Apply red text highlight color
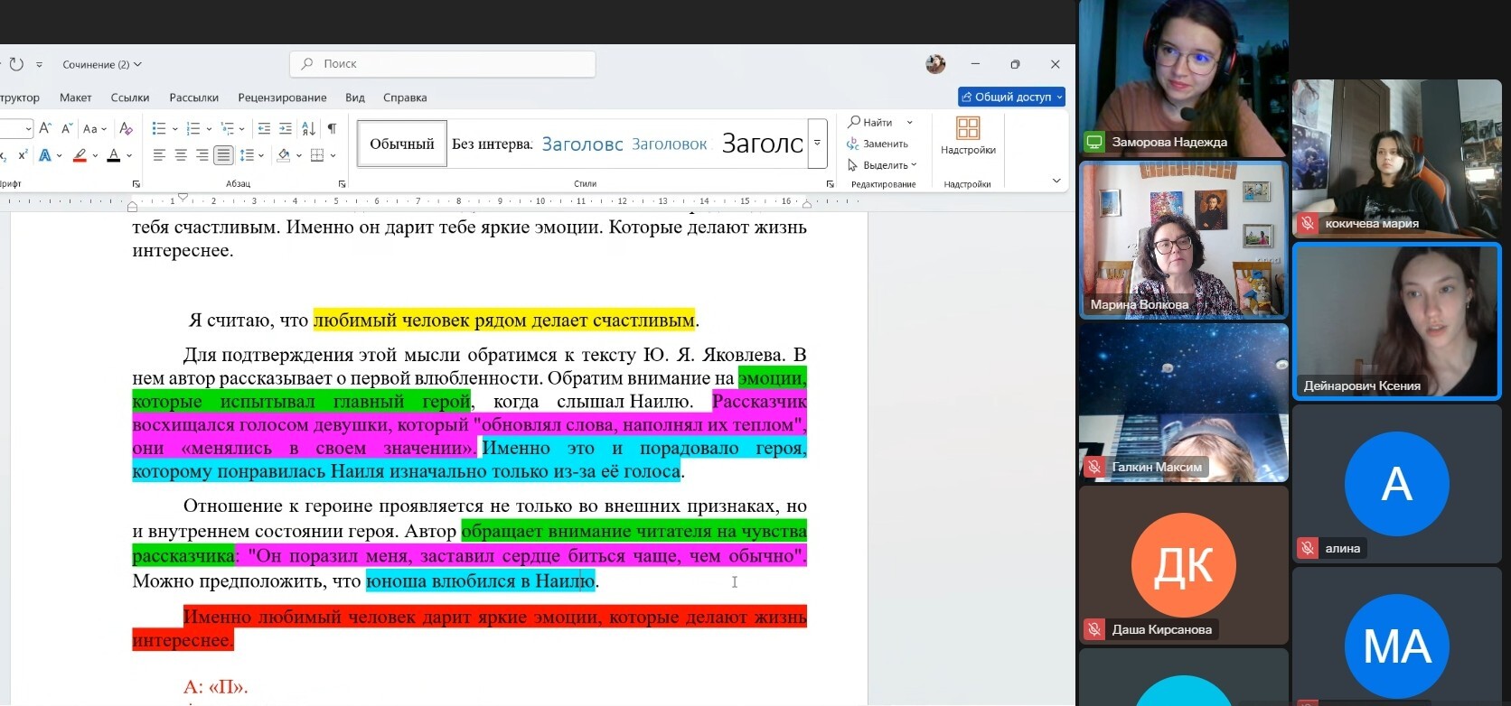 tap(80, 155)
